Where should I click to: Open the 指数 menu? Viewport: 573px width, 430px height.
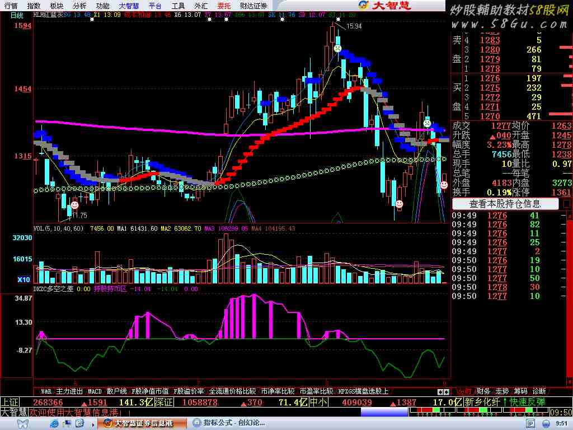coord(34,6)
